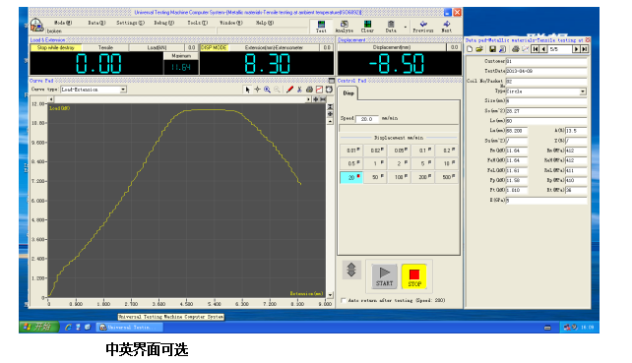Select the 50 mm/min displacement speed
The width and height of the screenshot is (632, 363).
(x=375, y=177)
